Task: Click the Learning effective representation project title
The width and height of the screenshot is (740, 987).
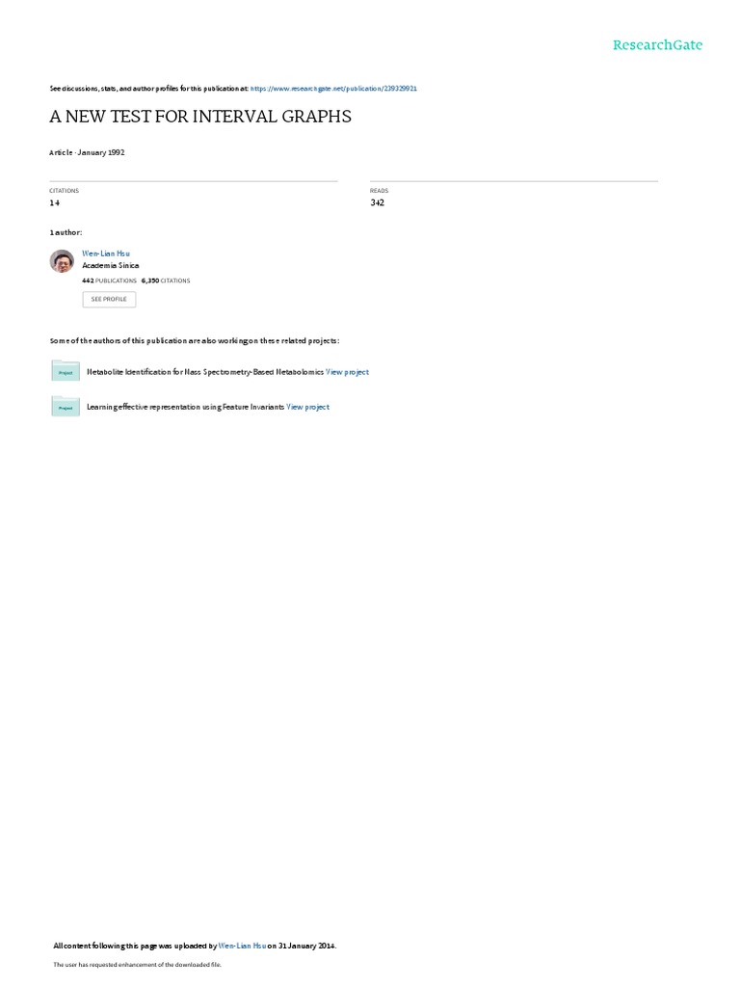Action: 186,408
